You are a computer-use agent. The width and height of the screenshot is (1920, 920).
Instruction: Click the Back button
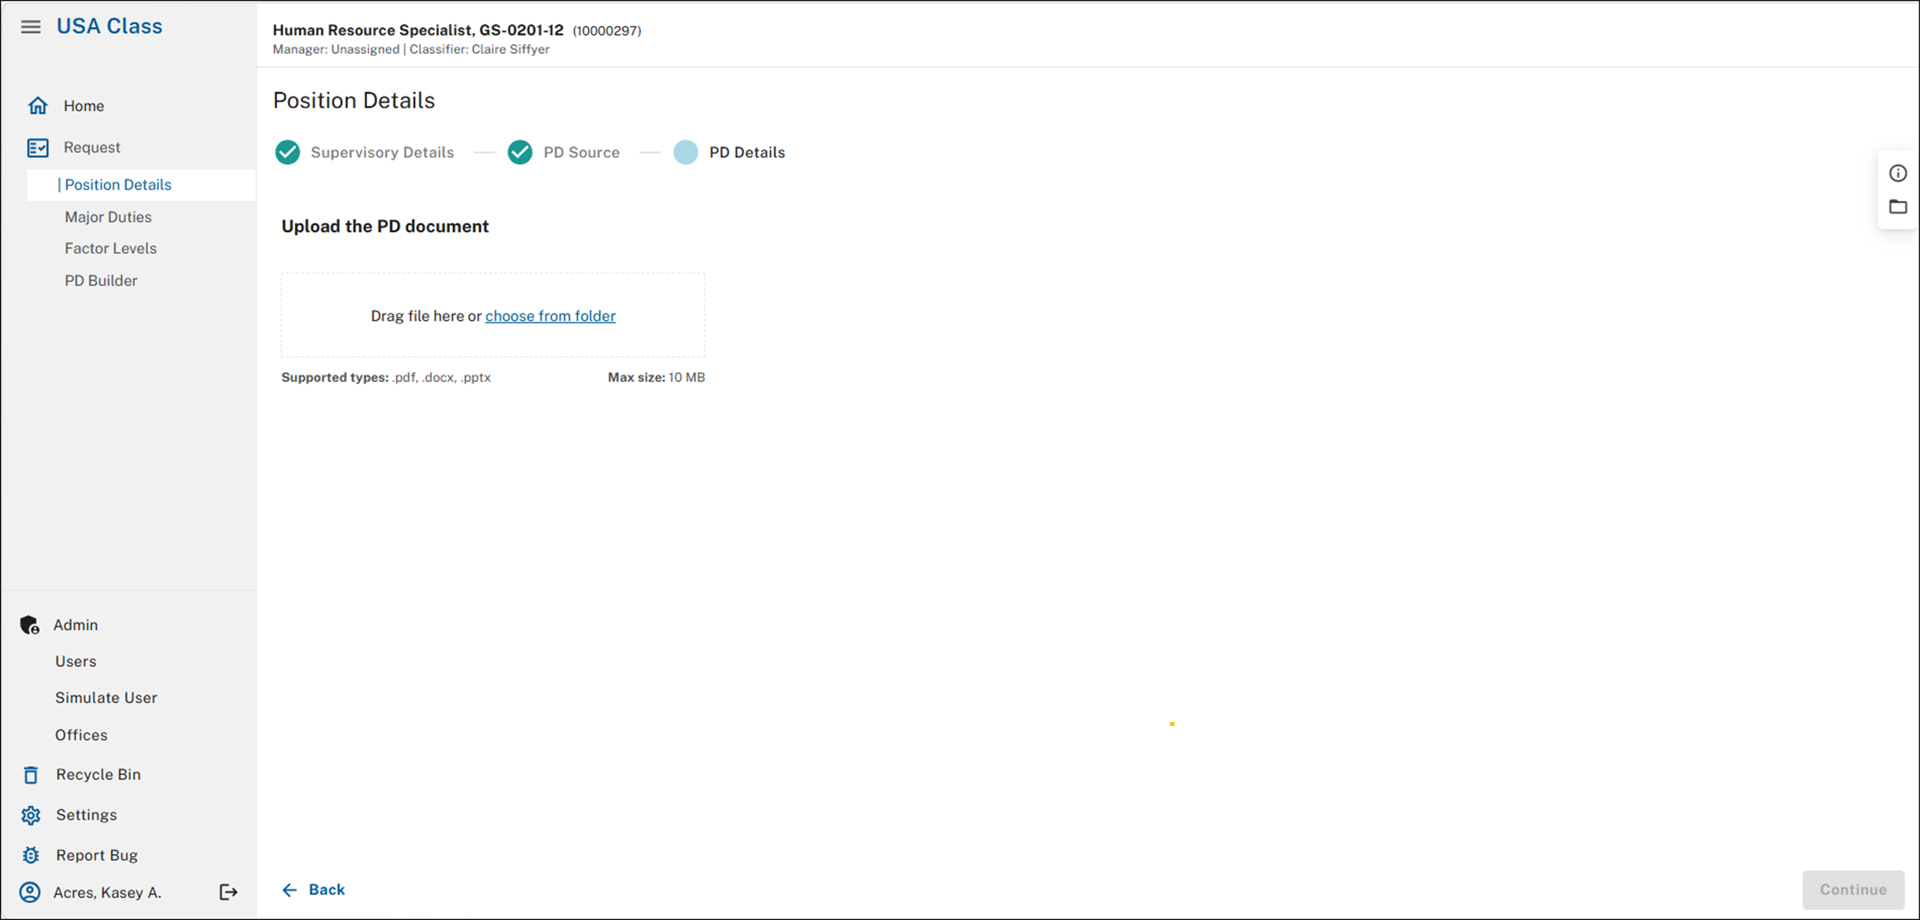313,890
